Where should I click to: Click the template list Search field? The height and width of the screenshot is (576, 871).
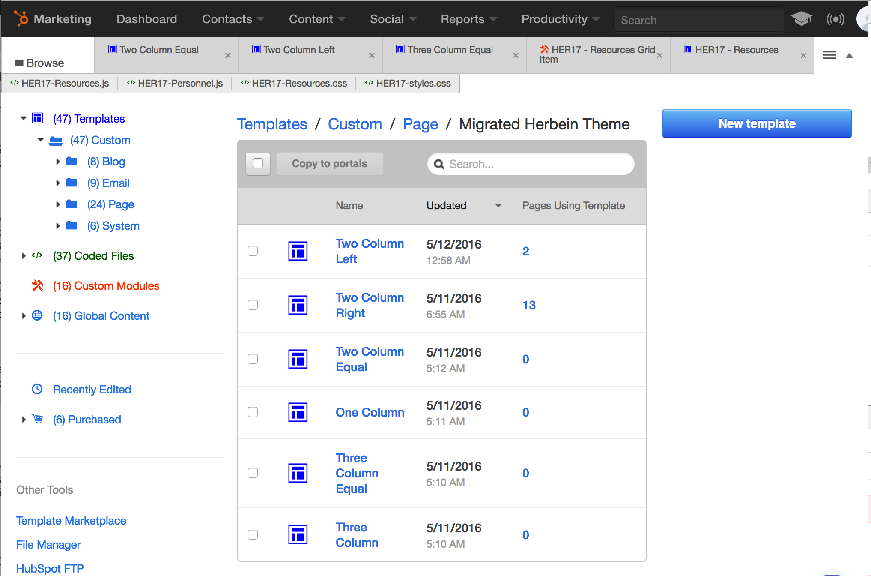click(531, 164)
